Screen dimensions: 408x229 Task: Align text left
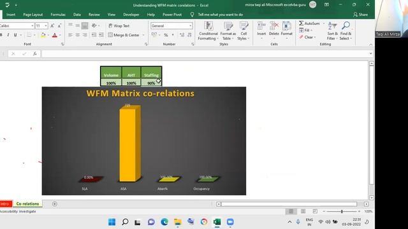click(70, 35)
